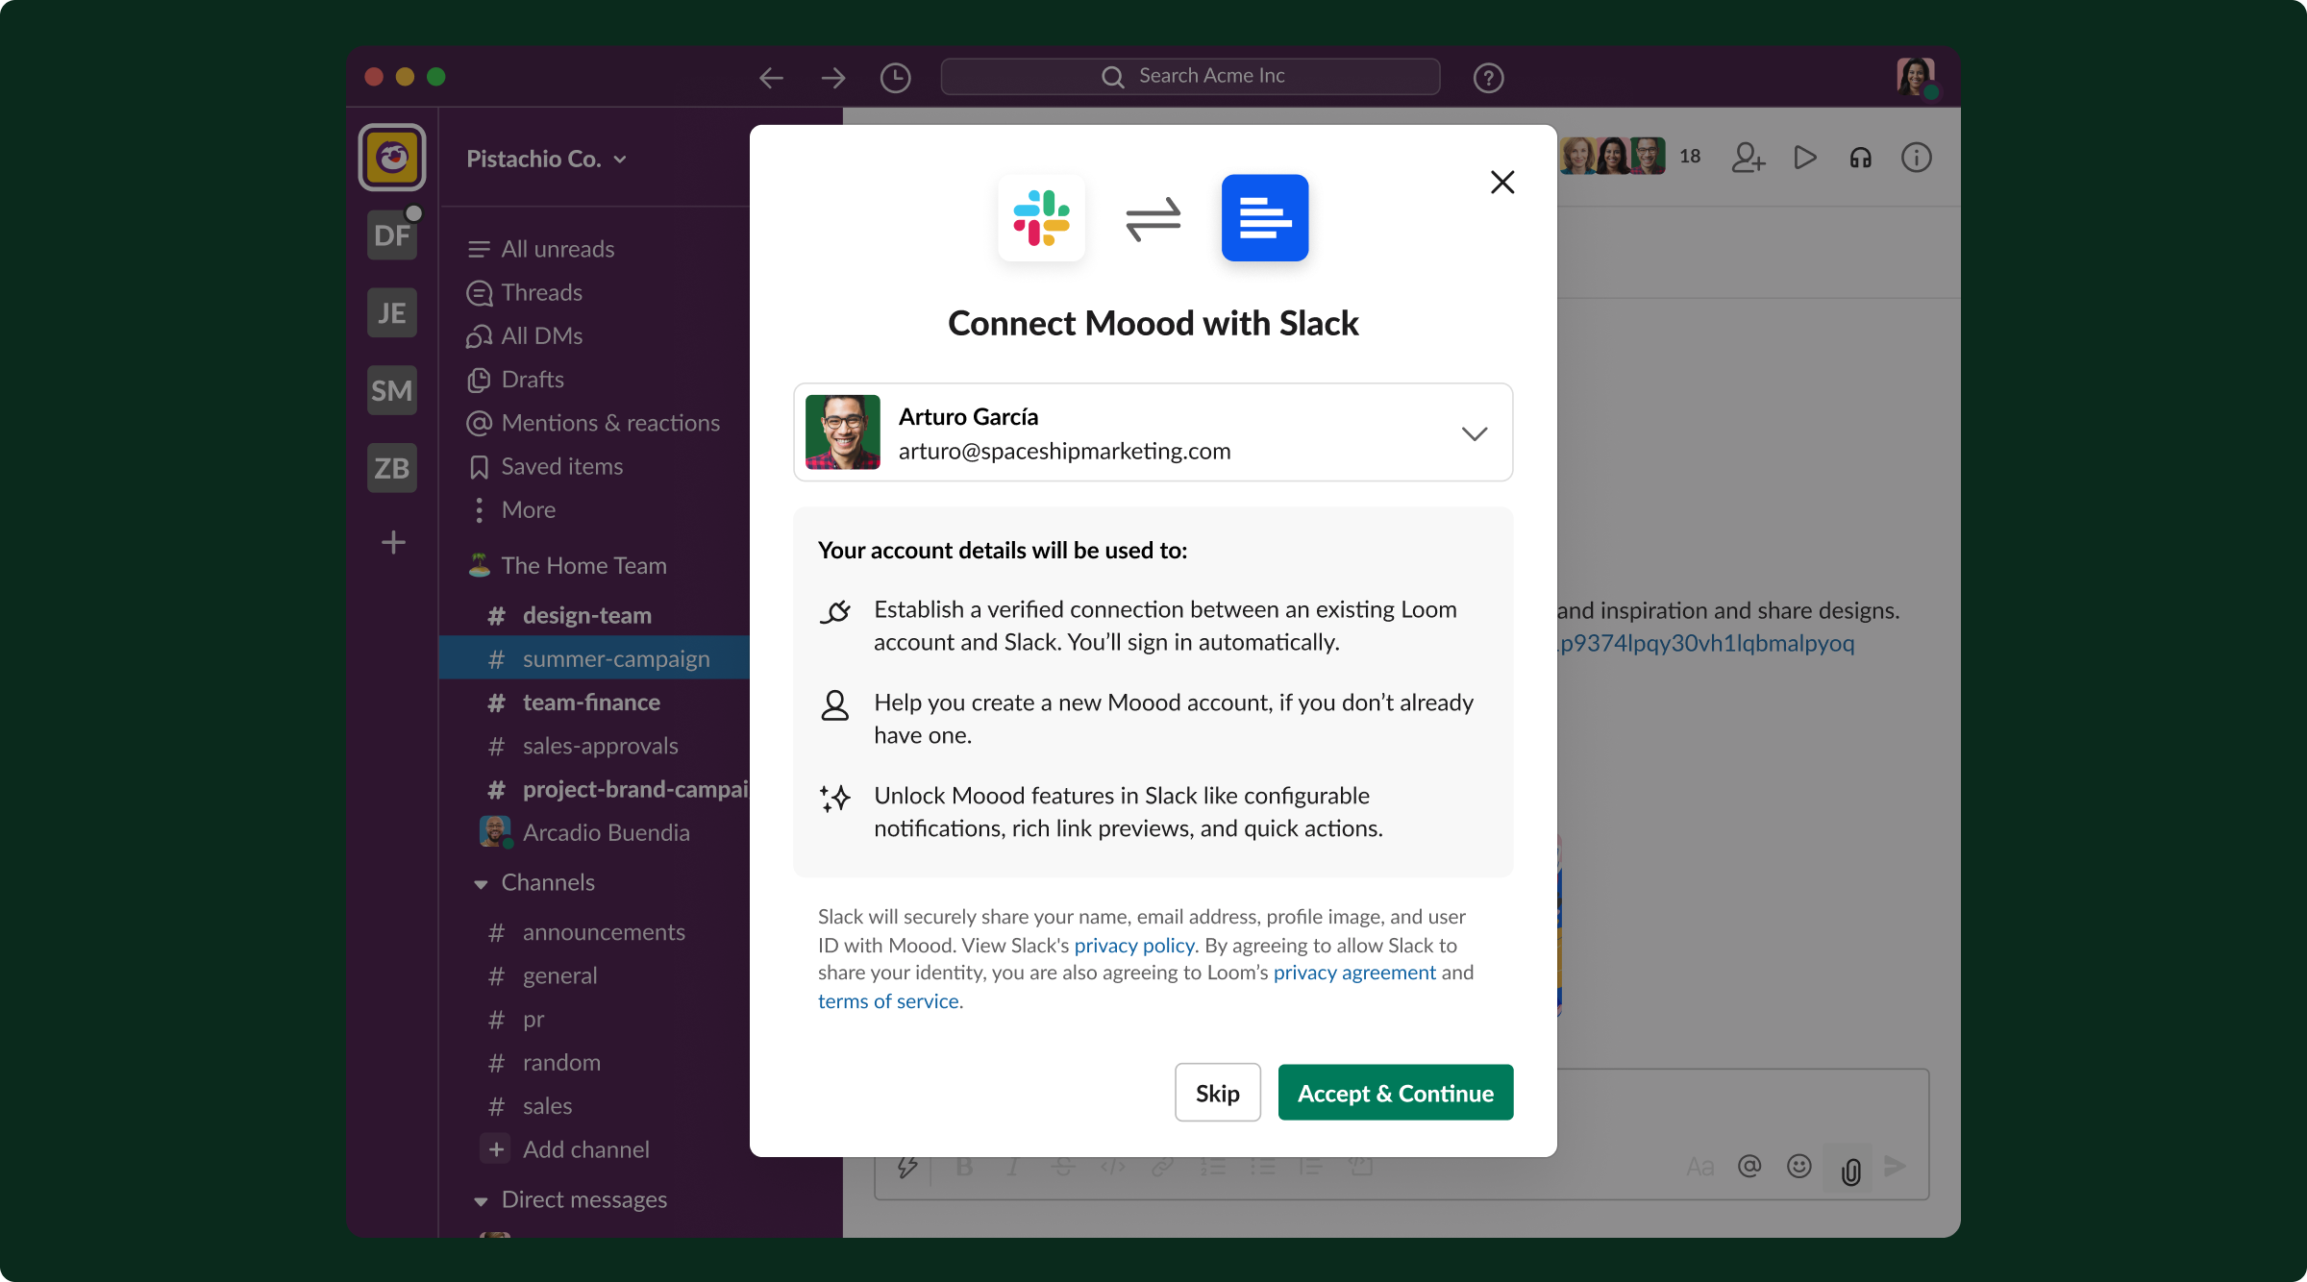The image size is (2307, 1282).
Task: Switch to the JE workspace
Action: coord(392,312)
